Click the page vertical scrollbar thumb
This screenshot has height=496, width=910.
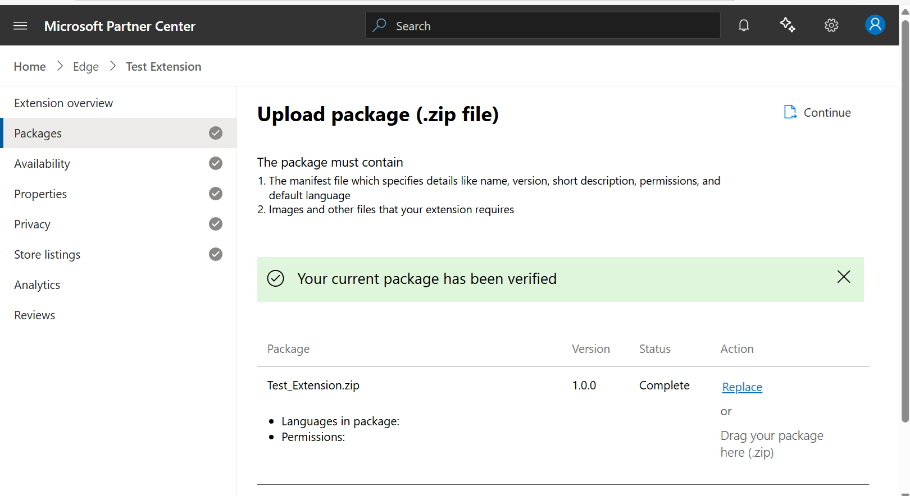click(905, 221)
